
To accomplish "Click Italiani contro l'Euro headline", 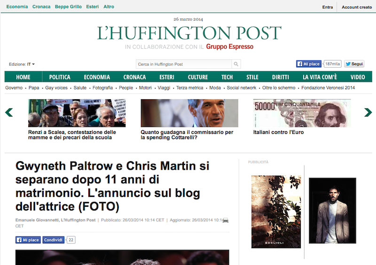I will click(278, 132).
